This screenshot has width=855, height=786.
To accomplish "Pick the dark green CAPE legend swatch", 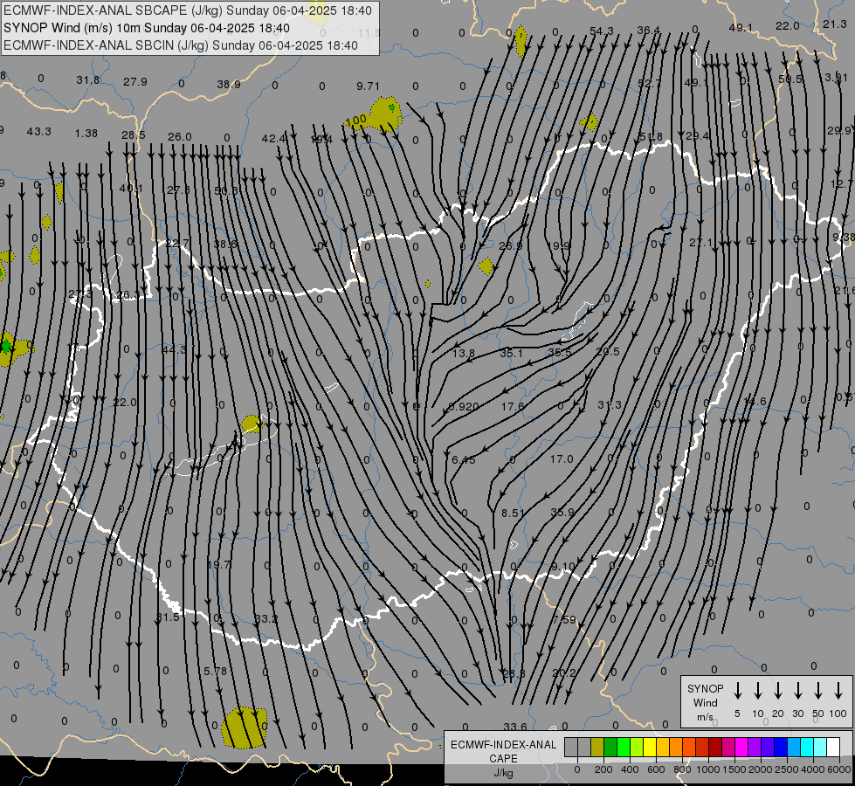I will tap(610, 748).
